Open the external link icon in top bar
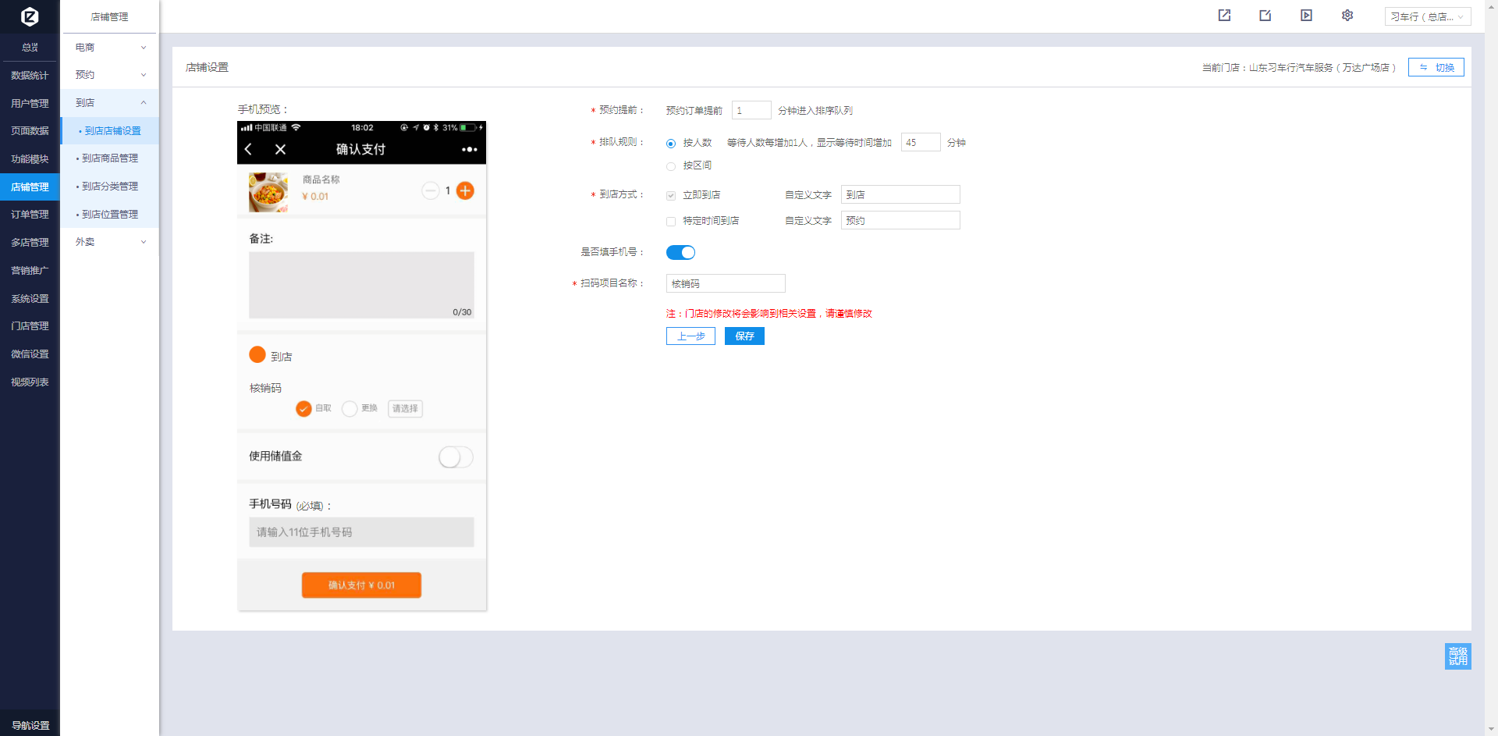 coord(1224,16)
